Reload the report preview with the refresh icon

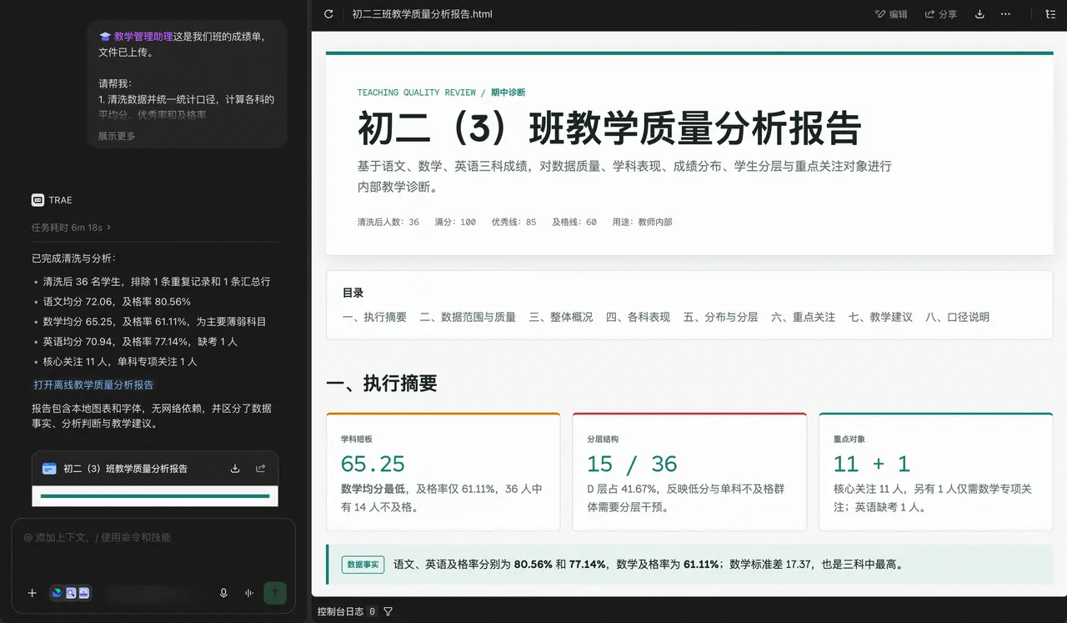[x=328, y=14]
